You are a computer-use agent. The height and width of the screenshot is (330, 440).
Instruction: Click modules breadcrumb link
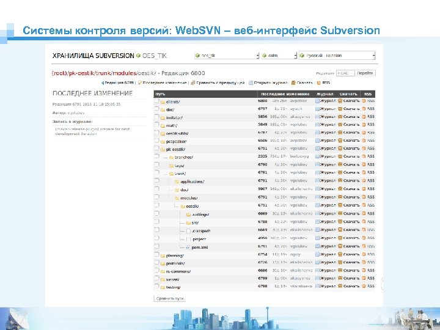tap(124, 73)
